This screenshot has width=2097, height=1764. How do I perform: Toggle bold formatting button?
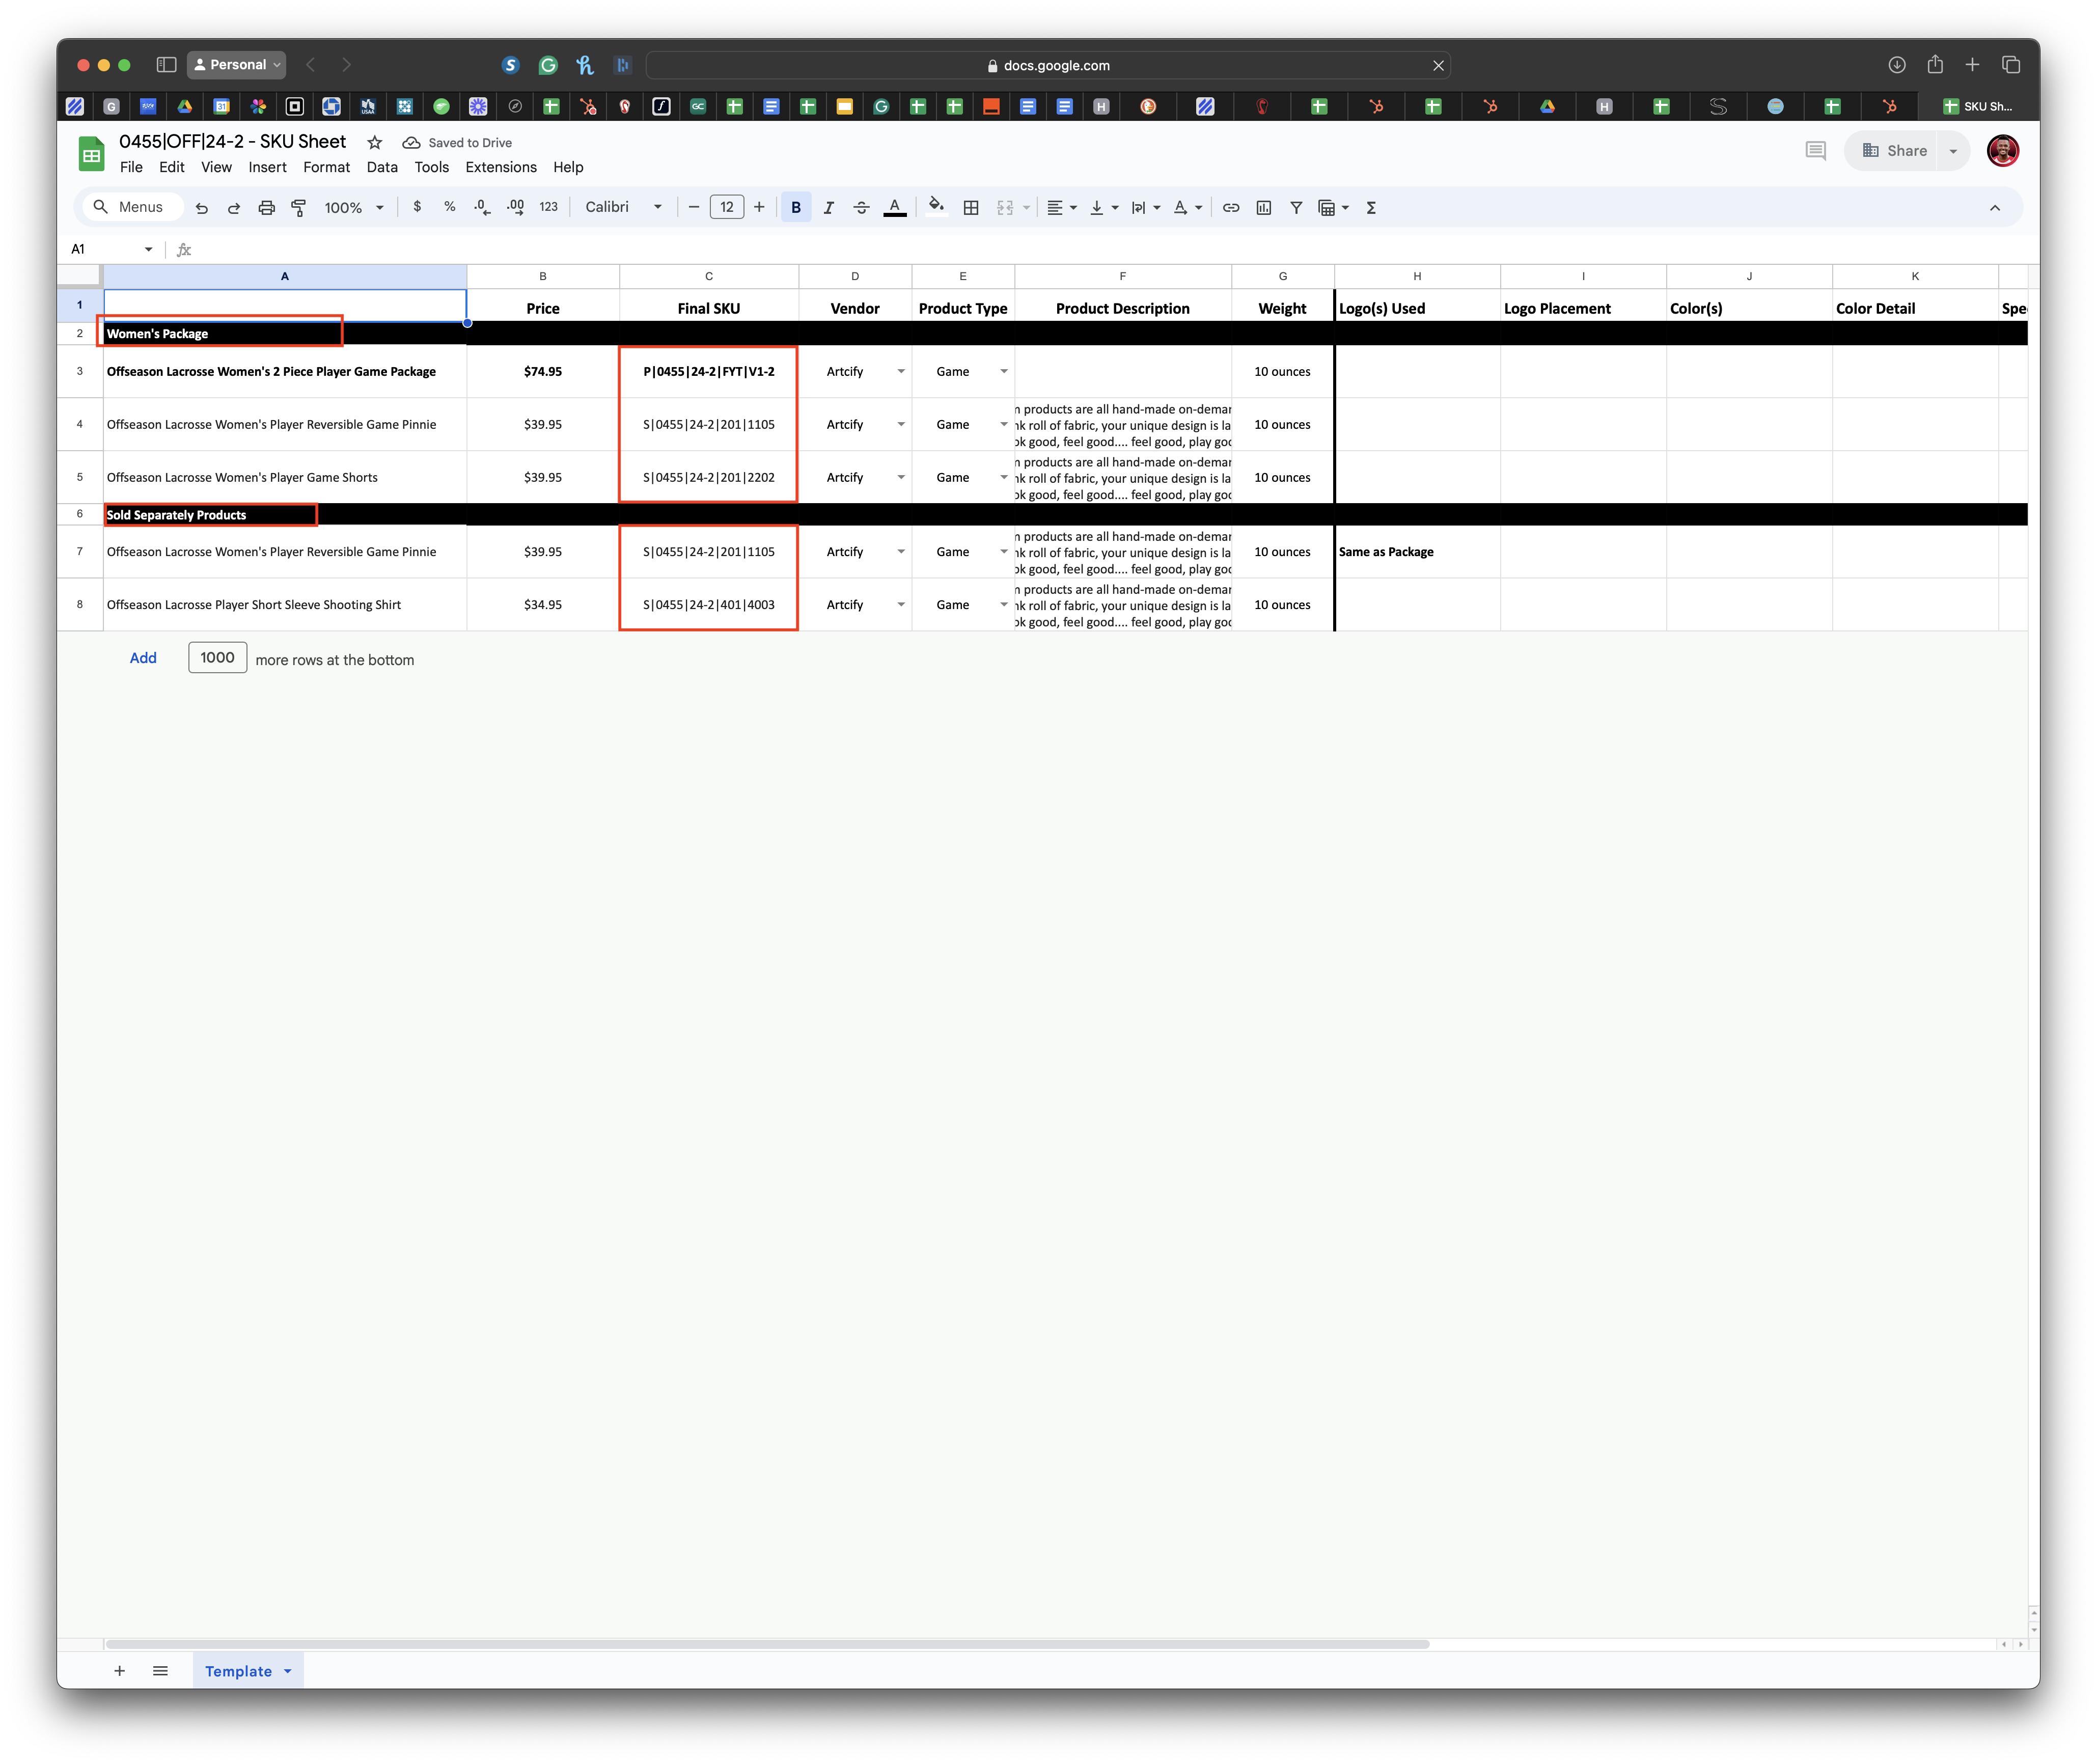796,208
